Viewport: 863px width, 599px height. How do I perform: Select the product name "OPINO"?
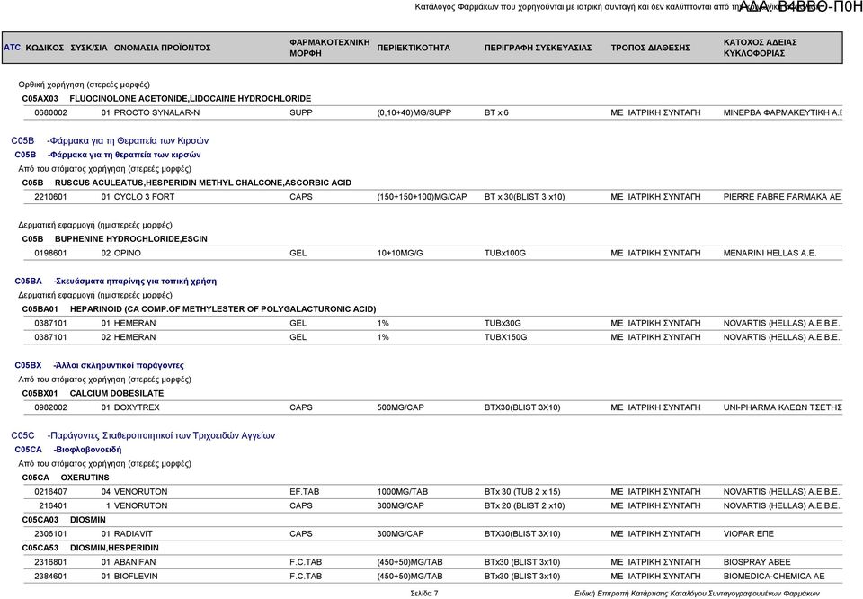127,254
